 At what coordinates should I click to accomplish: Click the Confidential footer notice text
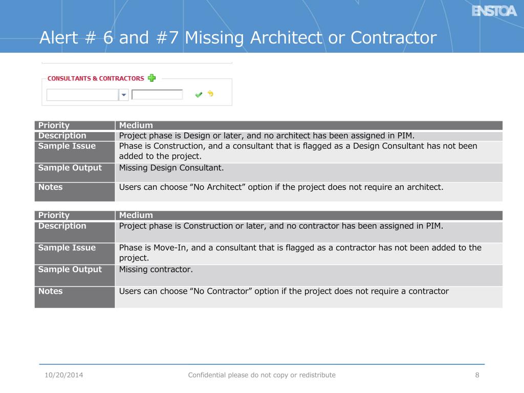pyautogui.click(x=261, y=375)
